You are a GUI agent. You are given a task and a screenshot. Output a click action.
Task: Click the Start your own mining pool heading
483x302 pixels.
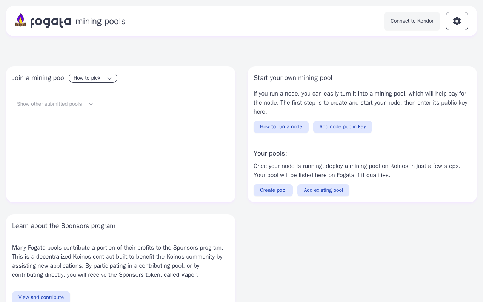[x=293, y=78]
